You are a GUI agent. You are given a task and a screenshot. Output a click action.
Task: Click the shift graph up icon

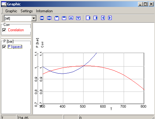click(71, 18)
